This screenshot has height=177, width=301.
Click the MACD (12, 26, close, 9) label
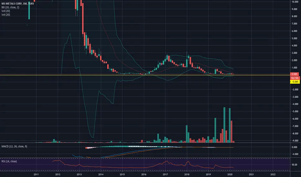pos(14,146)
